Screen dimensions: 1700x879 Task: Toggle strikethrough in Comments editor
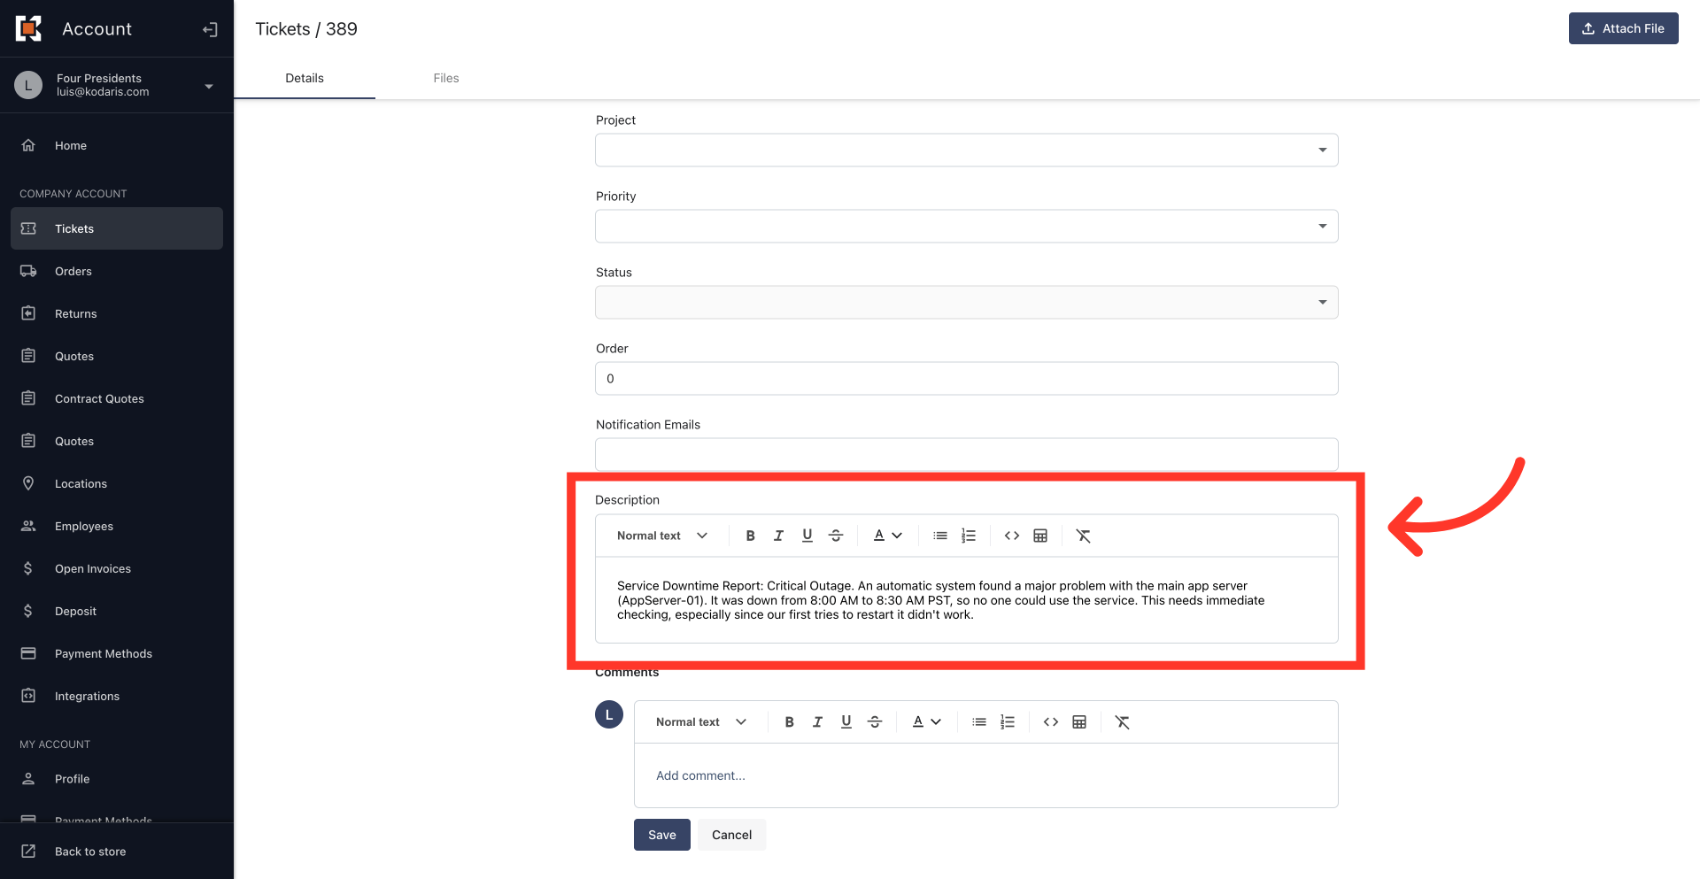click(874, 722)
